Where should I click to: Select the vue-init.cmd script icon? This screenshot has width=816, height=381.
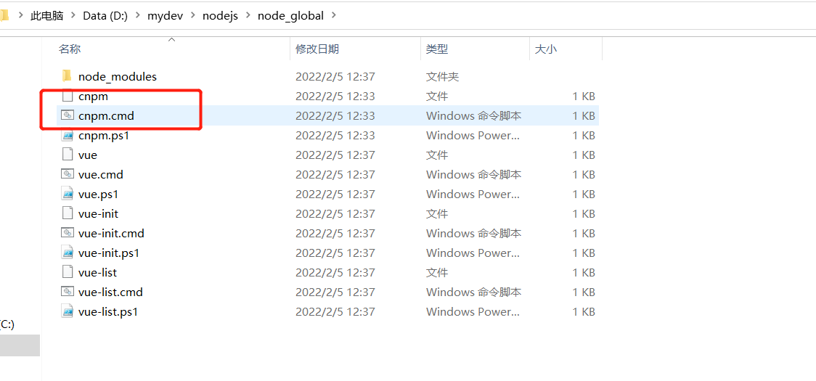click(x=67, y=233)
